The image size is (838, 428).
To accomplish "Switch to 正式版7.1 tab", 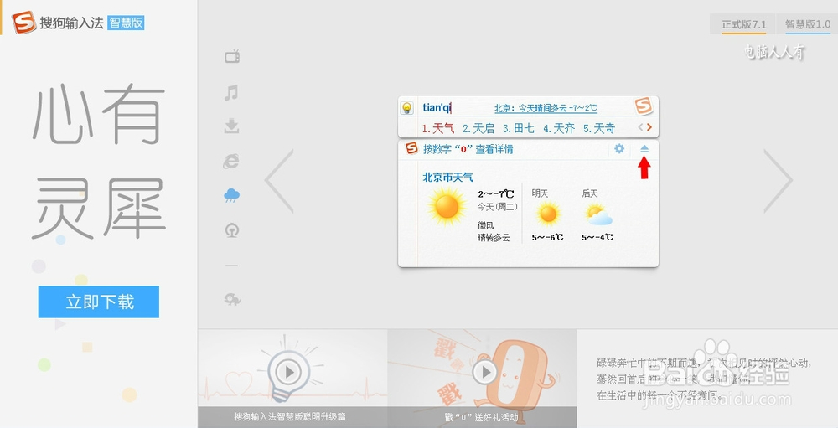I will pos(744,24).
